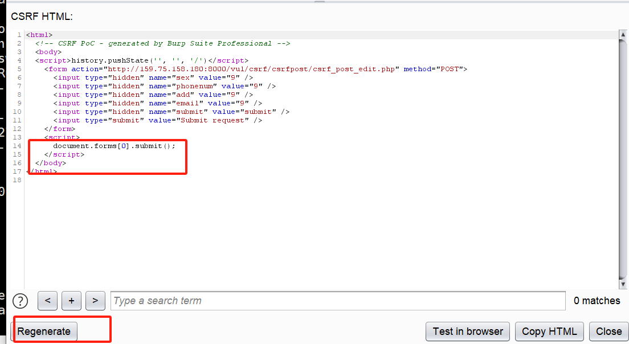Viewport: 629px width, 344px height.
Task: Select the name="email" input line
Action: click(x=158, y=103)
